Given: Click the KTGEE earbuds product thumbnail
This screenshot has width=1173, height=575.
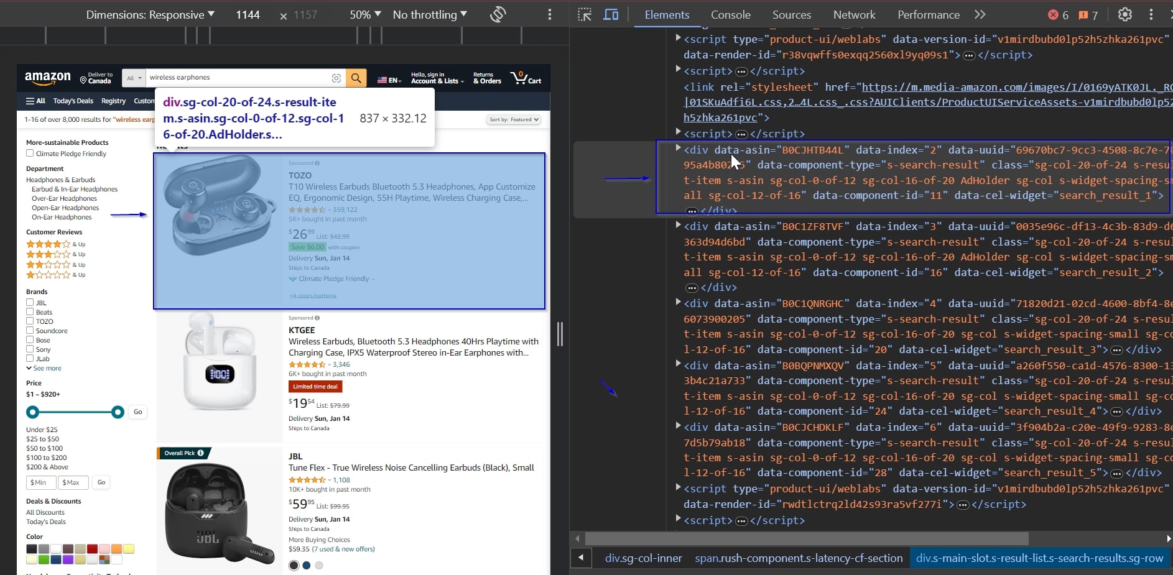Looking at the screenshot, I should 219,362.
